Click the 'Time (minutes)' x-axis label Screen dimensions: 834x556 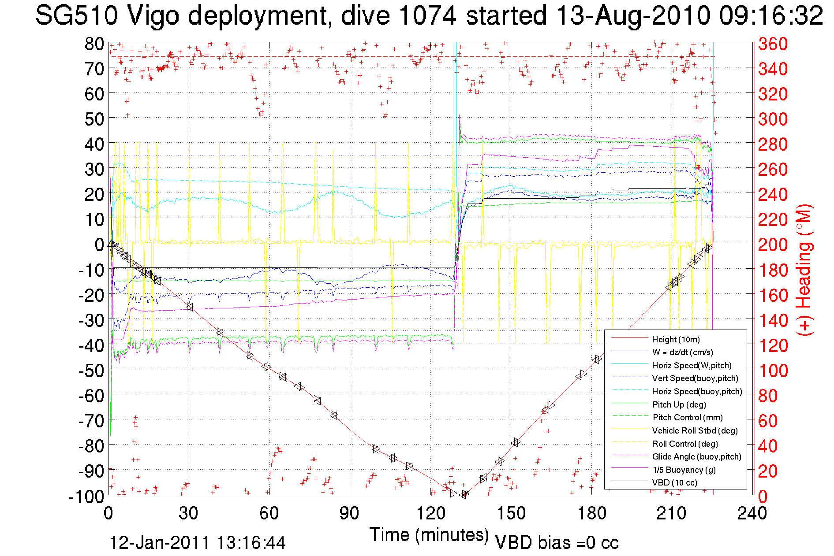click(x=429, y=534)
